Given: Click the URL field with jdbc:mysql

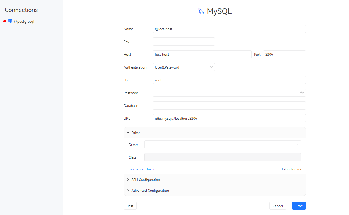Looking at the screenshot, I should point(229,118).
